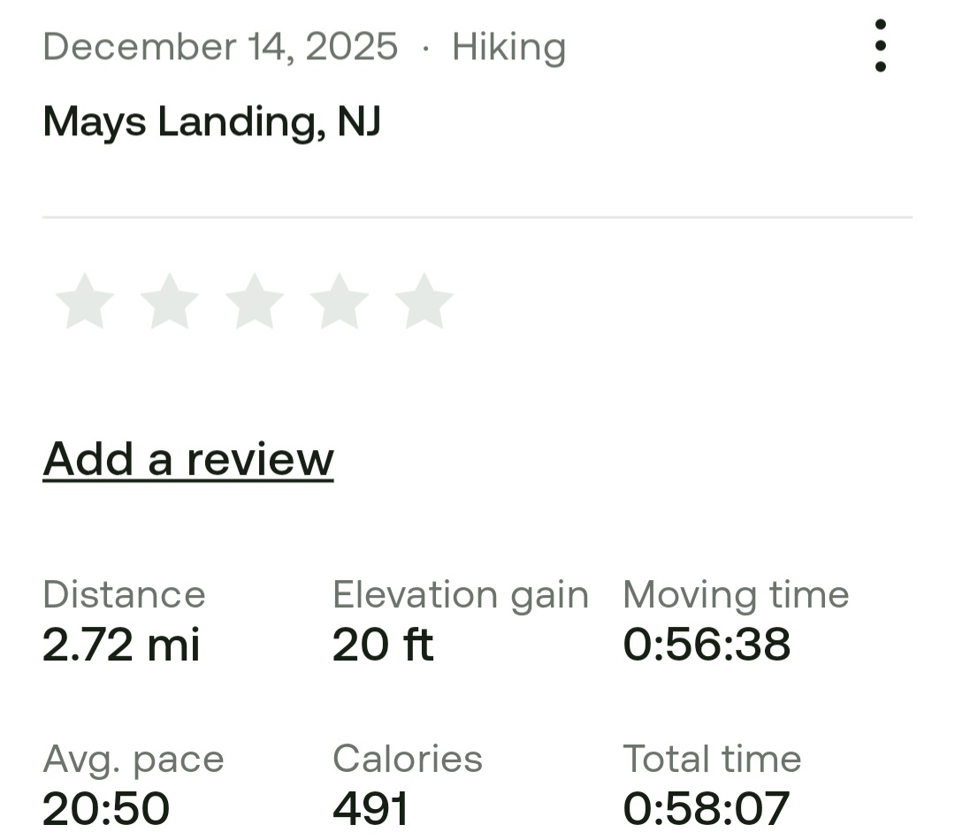Viewport: 955px width, 840px height.
Task: Tap the Distance 2.72 mi stat
Action: (122, 643)
